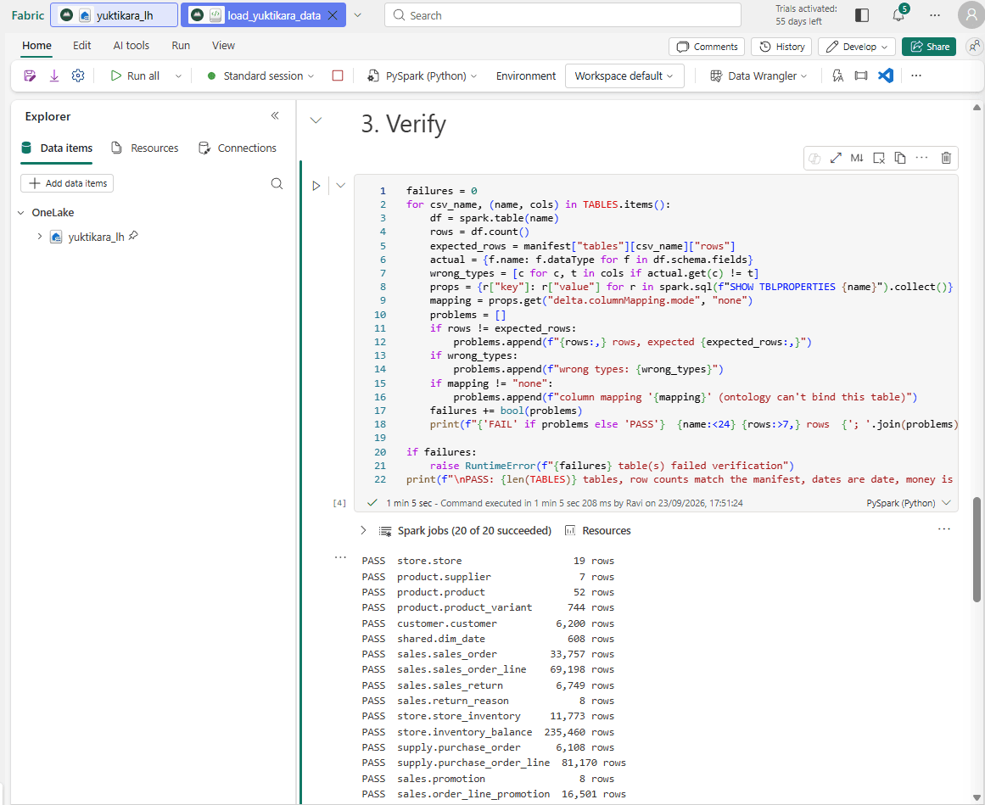Convert cell to markdown (M↓) icon
This screenshot has height=805, width=985.
point(857,159)
